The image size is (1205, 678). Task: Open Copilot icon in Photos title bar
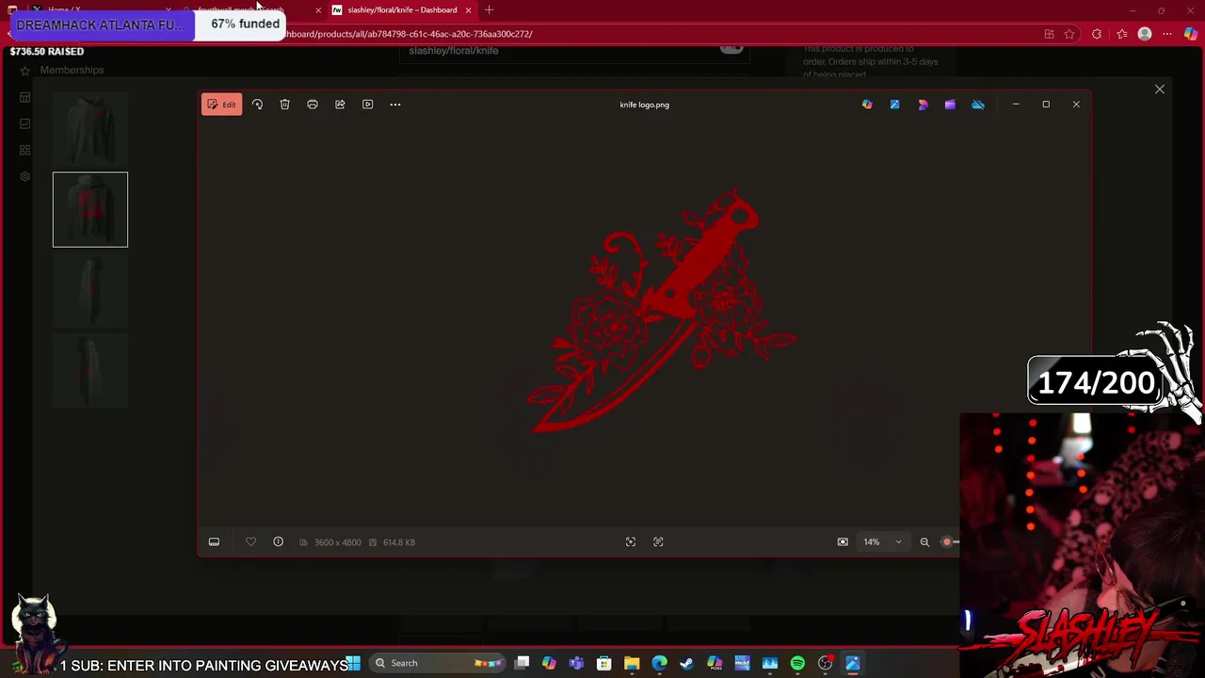coord(867,105)
